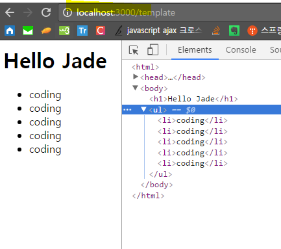Open the Stack Overflow bookmark icon
The image size is (281, 249).
tap(216, 31)
